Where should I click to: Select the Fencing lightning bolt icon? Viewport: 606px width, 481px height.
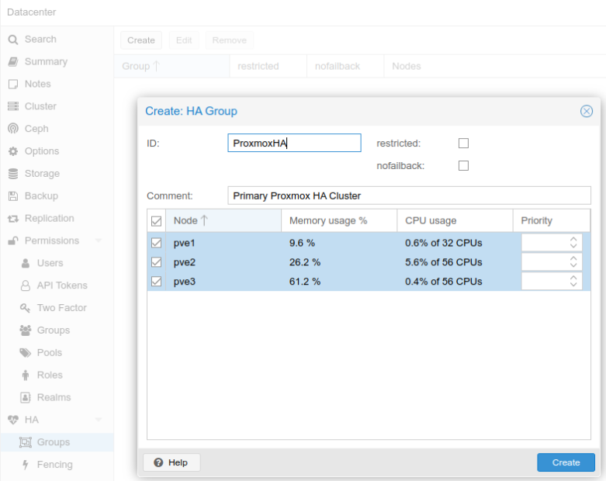26,465
